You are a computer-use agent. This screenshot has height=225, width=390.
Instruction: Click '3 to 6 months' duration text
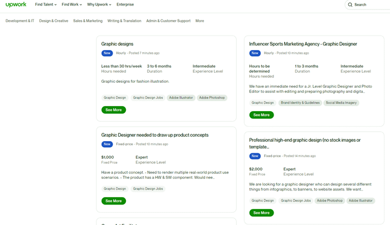[x=159, y=66]
